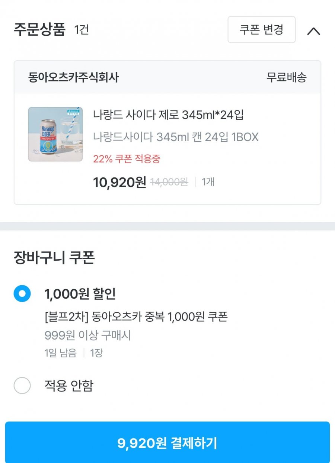Screen dimensions: 335x463
Task: Click the crossed-out 14,000원 original price
Action: pyautogui.click(x=169, y=182)
